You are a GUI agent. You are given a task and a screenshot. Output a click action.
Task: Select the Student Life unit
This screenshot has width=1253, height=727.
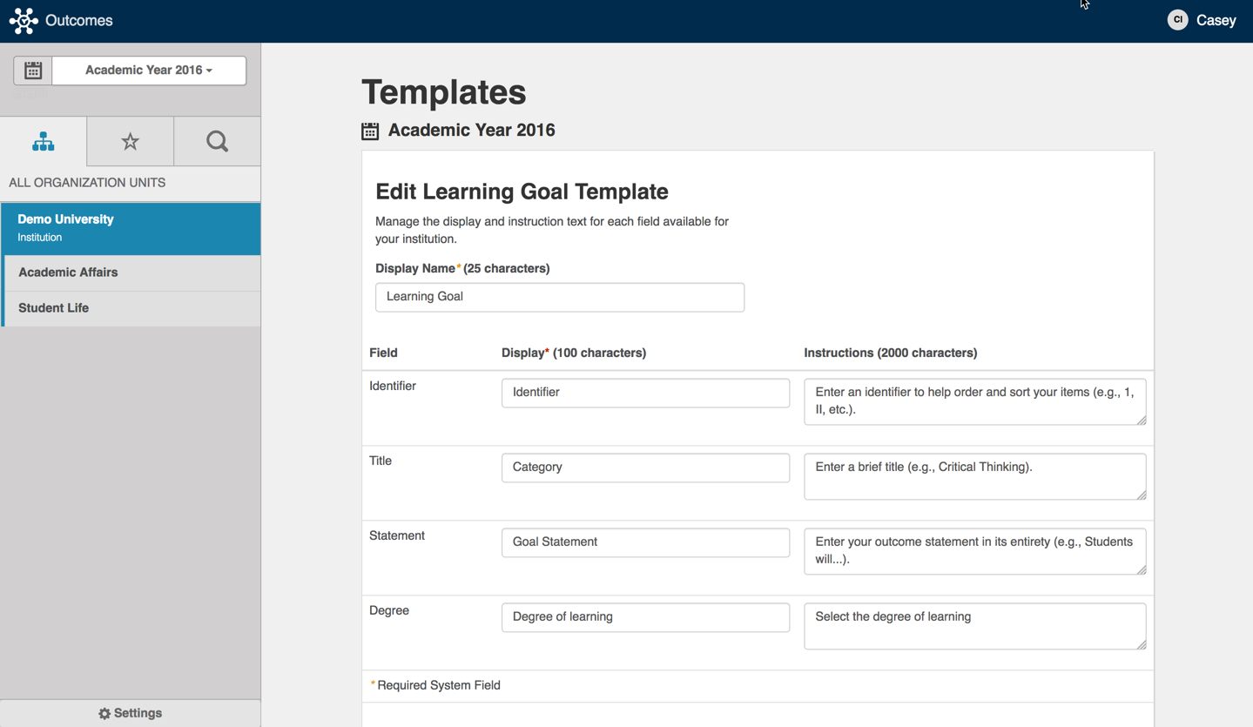click(131, 308)
